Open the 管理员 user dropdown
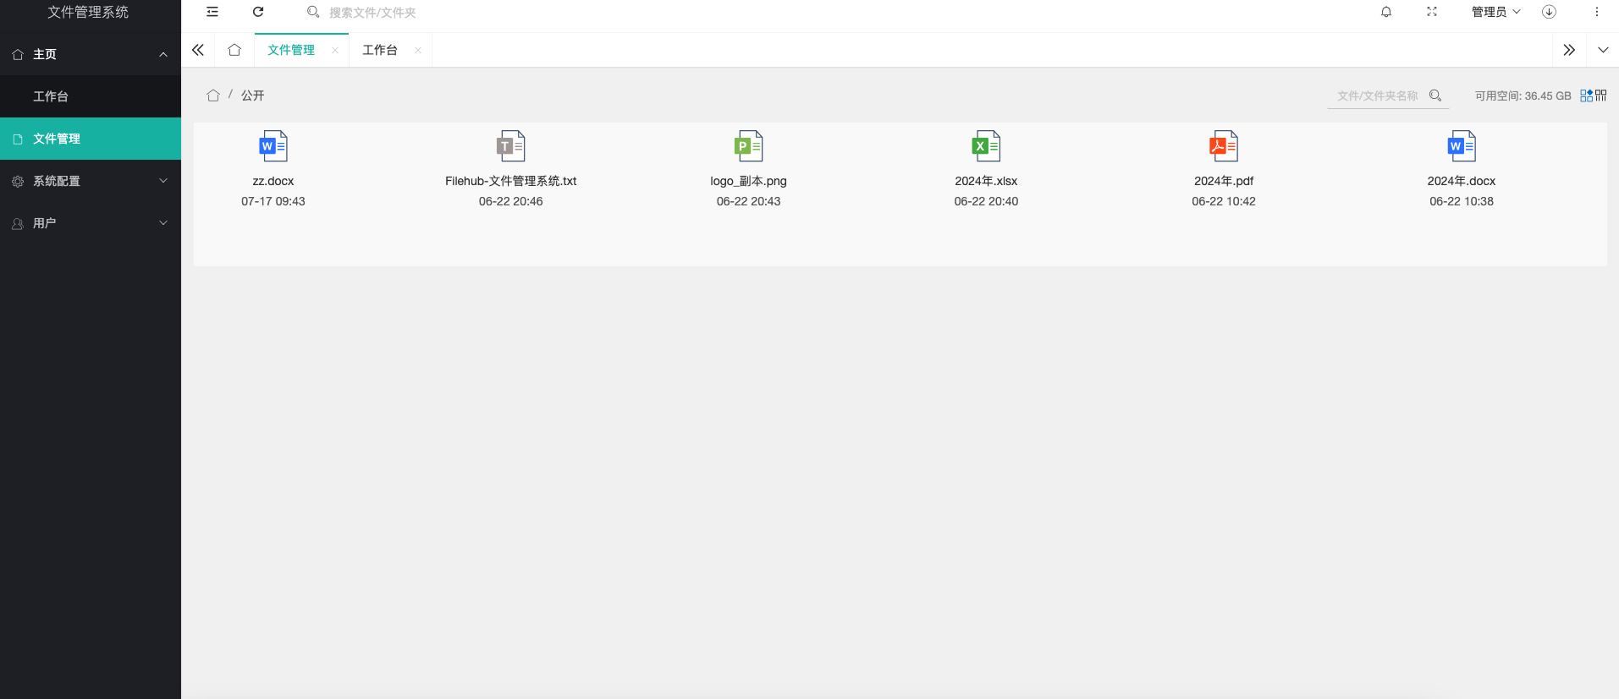The image size is (1619, 699). (1495, 12)
